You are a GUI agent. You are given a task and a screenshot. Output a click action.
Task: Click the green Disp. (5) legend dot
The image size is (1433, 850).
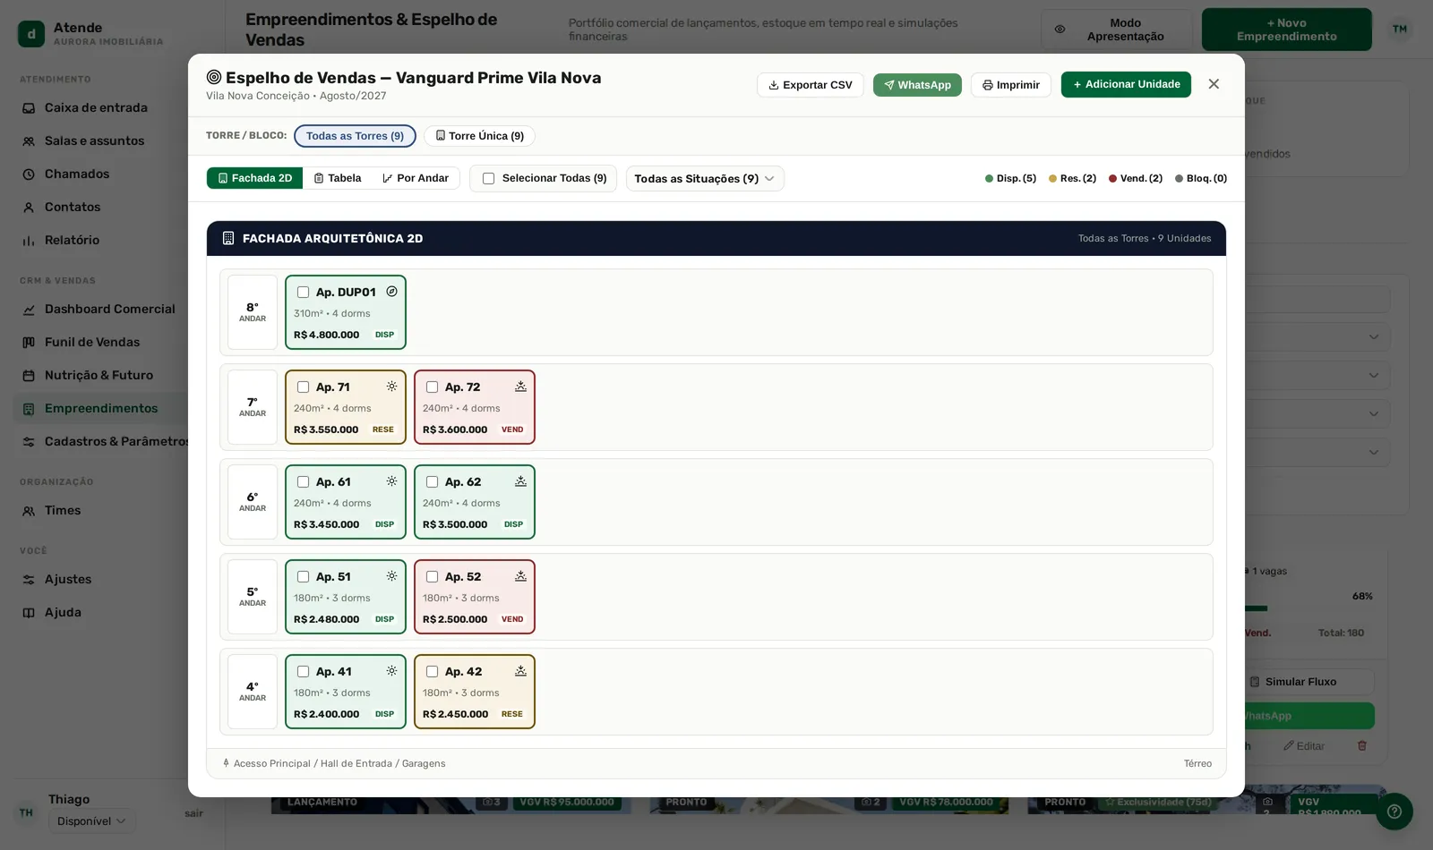point(989,179)
